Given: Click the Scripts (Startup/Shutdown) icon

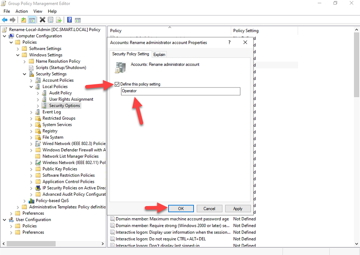Looking at the screenshot, I should [31, 68].
